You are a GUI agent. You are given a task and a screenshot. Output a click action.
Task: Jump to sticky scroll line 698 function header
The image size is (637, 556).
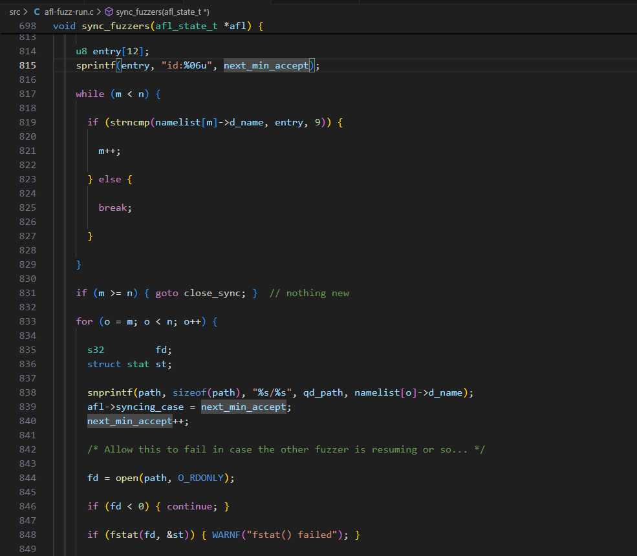coord(318,26)
